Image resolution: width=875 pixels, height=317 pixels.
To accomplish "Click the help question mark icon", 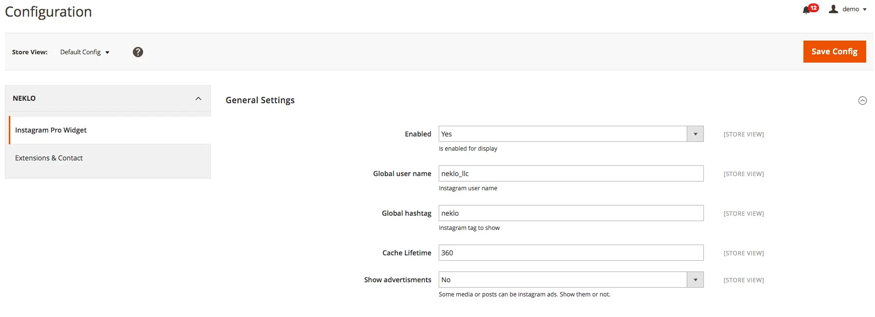I will pos(138,52).
